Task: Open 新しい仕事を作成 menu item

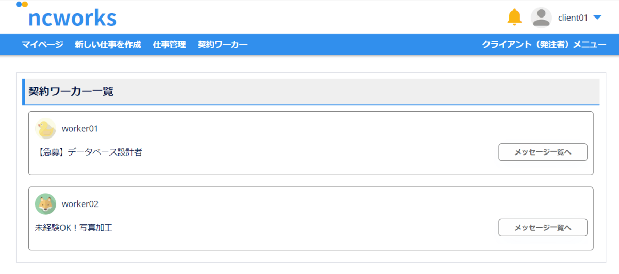Action: click(108, 45)
